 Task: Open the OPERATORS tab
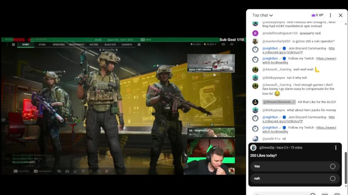click(59, 45)
